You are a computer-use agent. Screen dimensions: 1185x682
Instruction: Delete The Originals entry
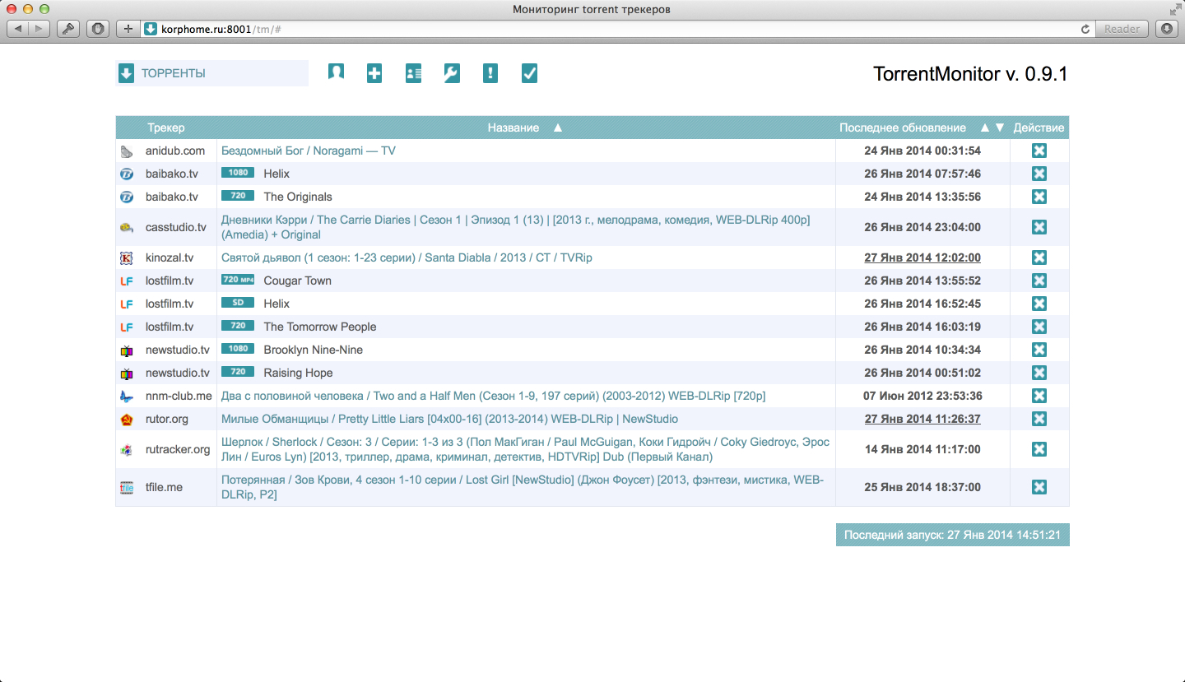point(1039,197)
